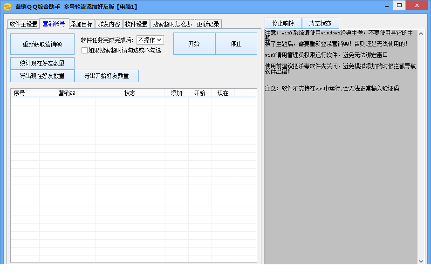Click the notice line mentioning vps

332,88
